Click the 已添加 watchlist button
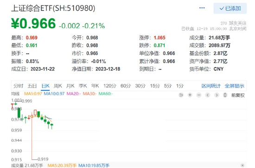 tap(230, 8)
